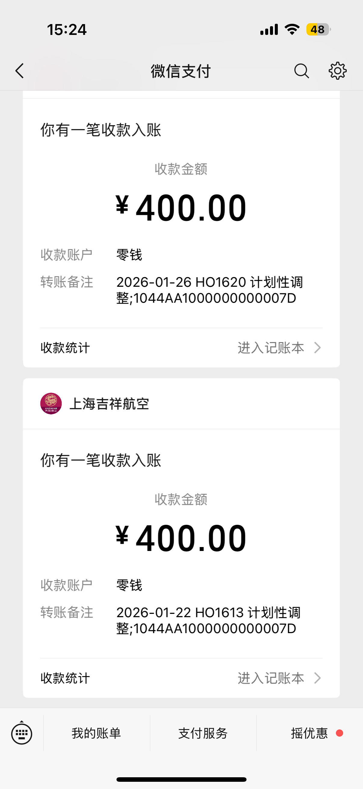Viewport: 363px width, 789px height.
Task: Tap the 微信支付 page title
Action: 181,71
